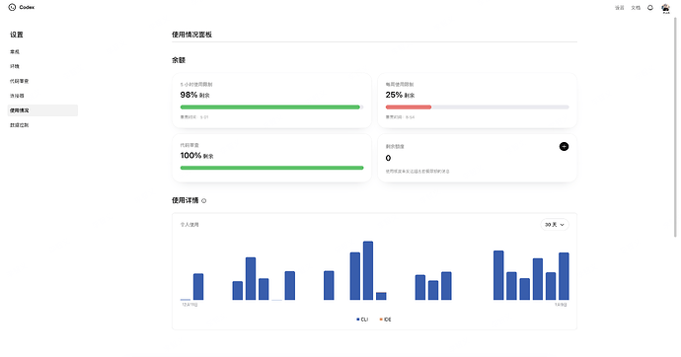Toggle the CLI legend item
Screen dimensions: 681x357
(362, 320)
